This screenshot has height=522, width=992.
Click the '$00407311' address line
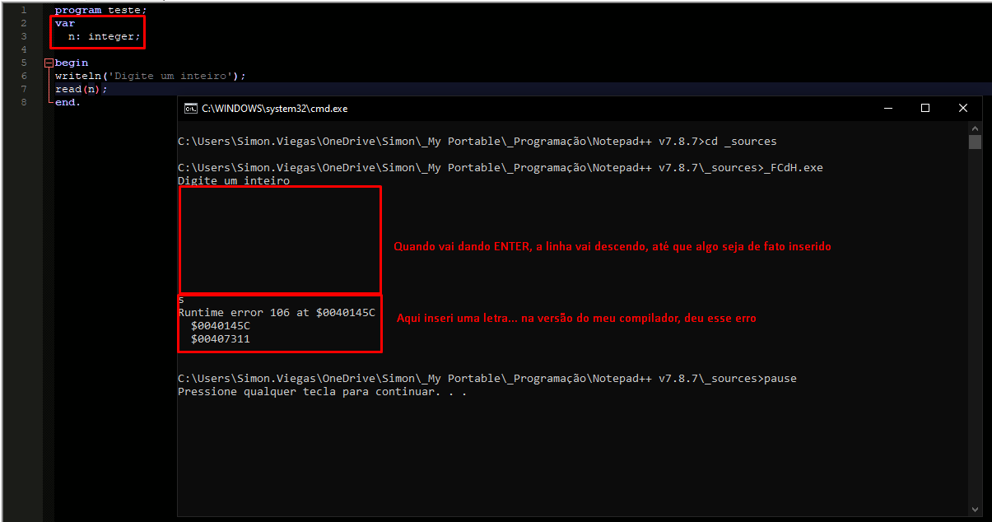click(x=221, y=339)
